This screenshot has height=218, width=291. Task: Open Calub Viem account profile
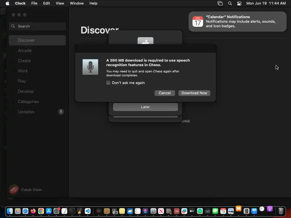tap(25, 190)
